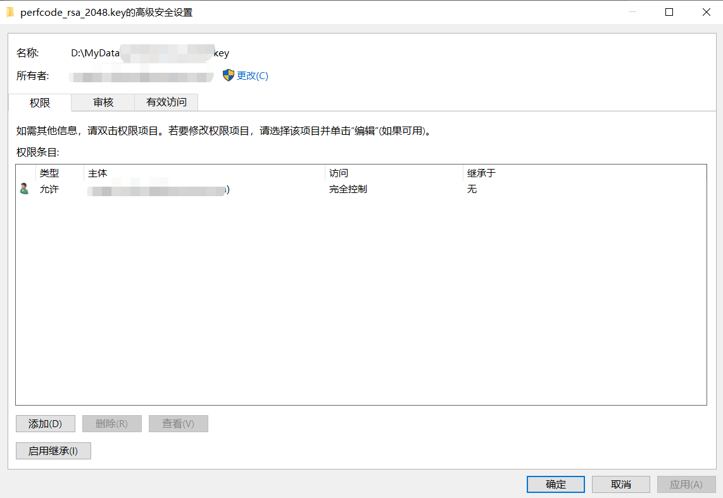Screen dimensions: 723x498
Task: Open the 有效访问 tab
Action: pyautogui.click(x=166, y=103)
